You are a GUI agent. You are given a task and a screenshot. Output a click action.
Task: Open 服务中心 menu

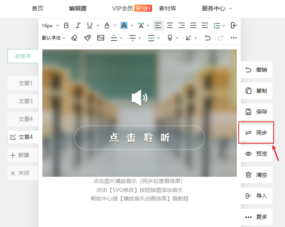[213, 9]
